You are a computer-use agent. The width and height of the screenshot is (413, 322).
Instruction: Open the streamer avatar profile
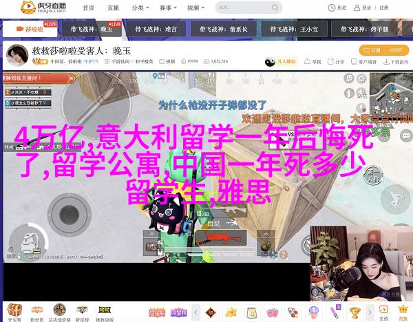tap(17, 55)
